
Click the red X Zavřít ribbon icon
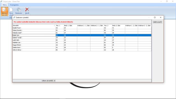(x=27, y=11)
